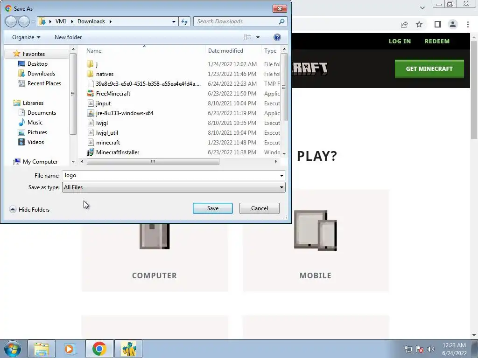Screen dimensions: 478x358
Task: Choose the COMPUTER platform card
Action: [x=155, y=257]
